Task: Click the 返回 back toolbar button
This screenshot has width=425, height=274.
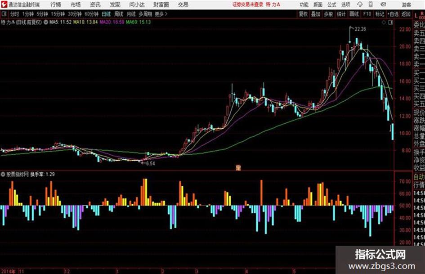Action: click(x=406, y=14)
